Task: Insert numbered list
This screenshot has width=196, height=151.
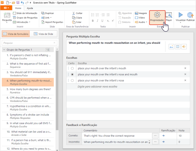Action: [97, 15]
